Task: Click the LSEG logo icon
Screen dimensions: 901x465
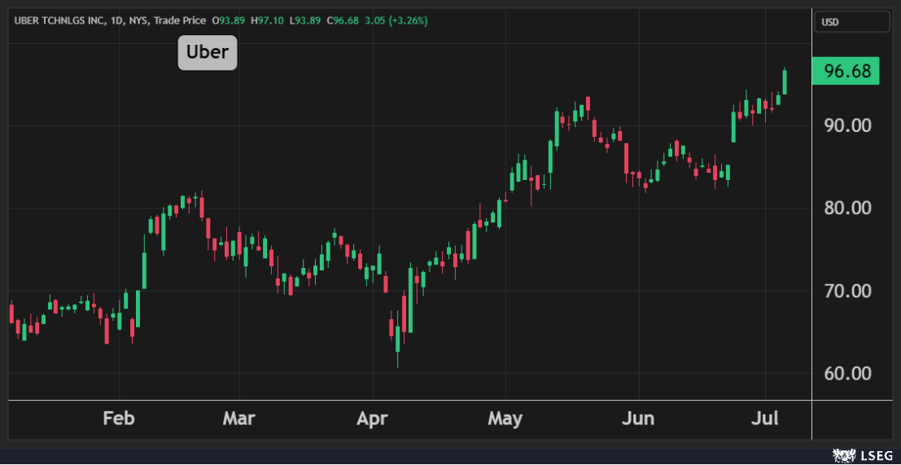Action: (x=844, y=455)
